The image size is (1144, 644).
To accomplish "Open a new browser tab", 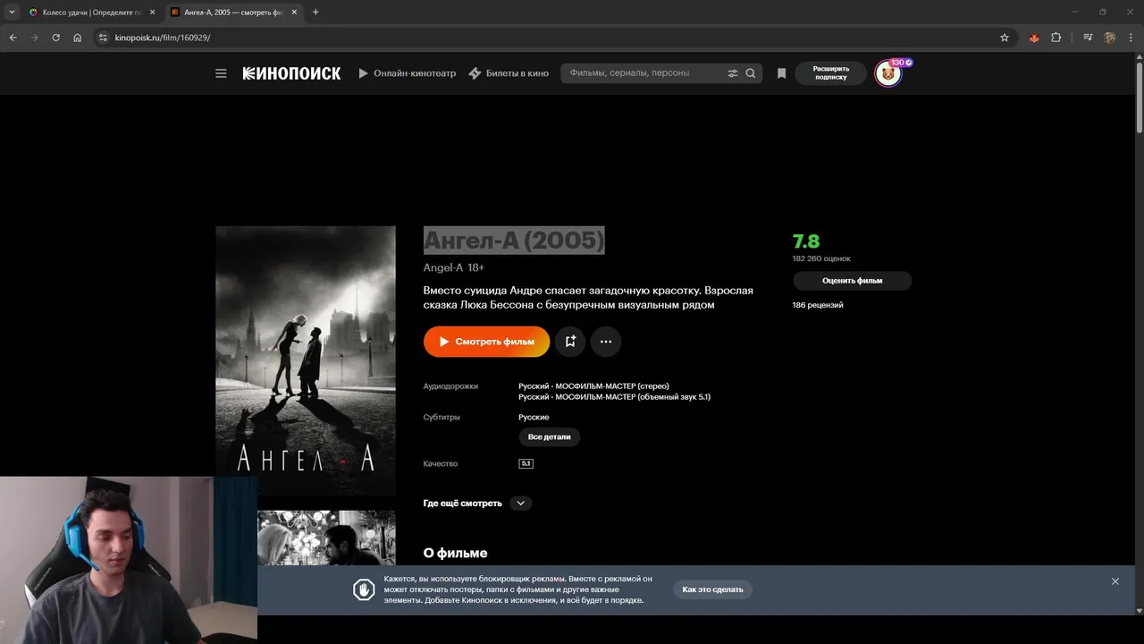I will pos(315,13).
